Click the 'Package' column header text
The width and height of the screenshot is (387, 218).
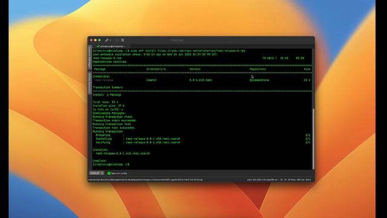[x=100, y=69]
